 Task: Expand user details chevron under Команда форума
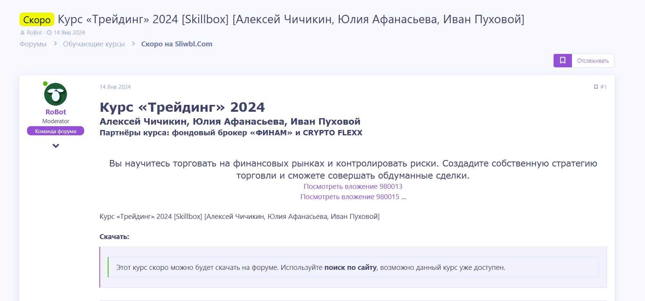[x=56, y=146]
